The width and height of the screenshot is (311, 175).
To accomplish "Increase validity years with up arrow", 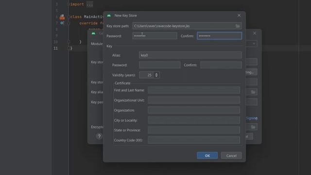I will (156, 73).
